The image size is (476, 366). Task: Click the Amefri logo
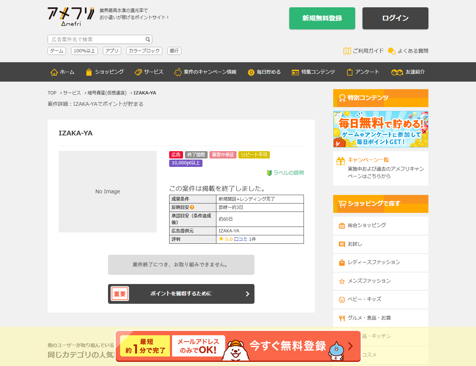[71, 17]
